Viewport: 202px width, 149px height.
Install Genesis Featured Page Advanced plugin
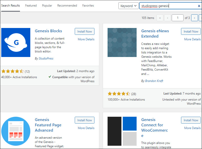tap(85, 120)
